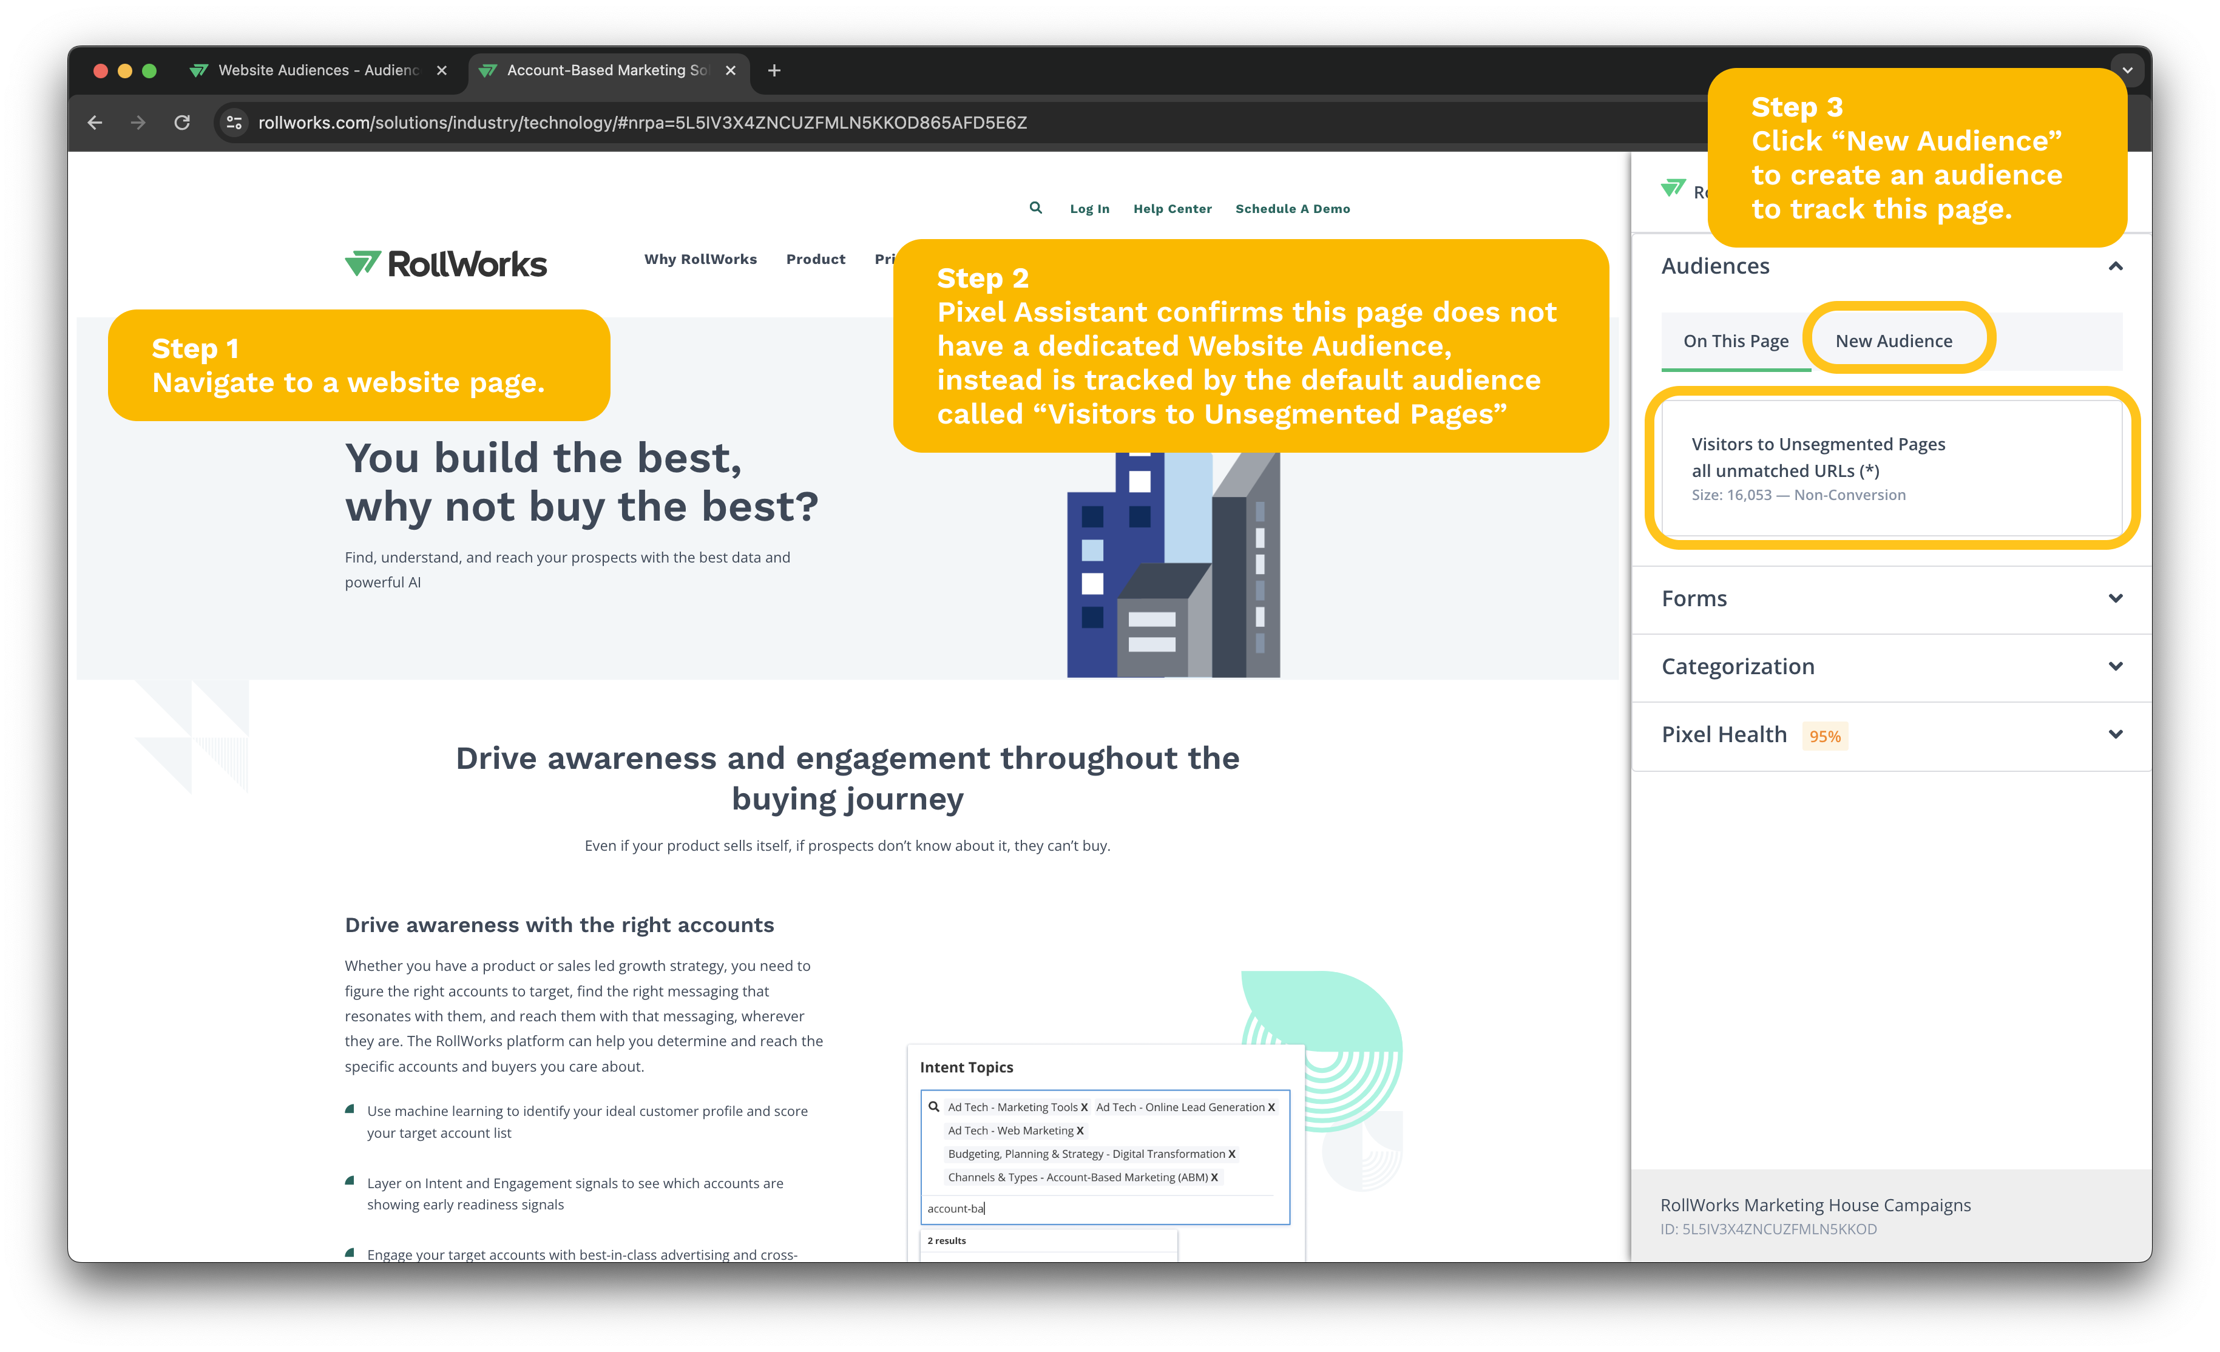
Task: Switch to the New Audience tab
Action: [x=1893, y=342]
